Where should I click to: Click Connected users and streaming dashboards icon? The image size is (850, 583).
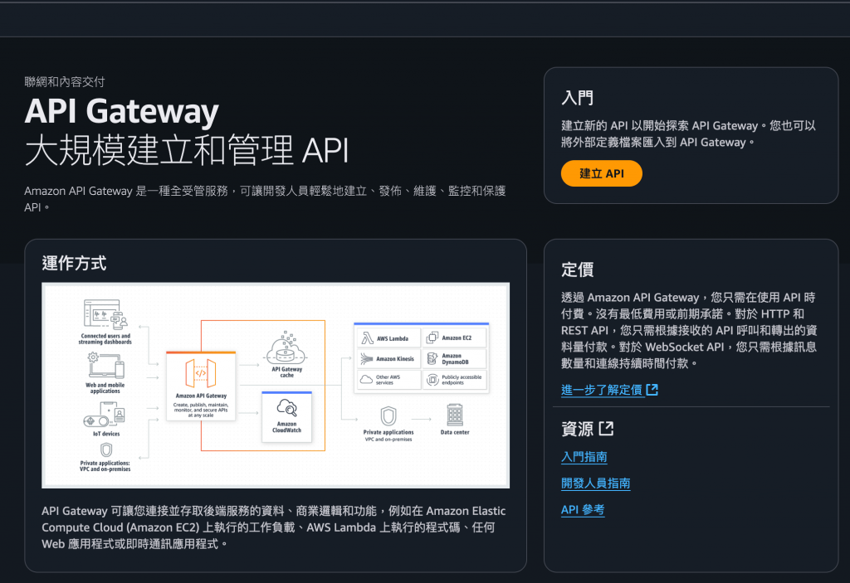coord(105,314)
